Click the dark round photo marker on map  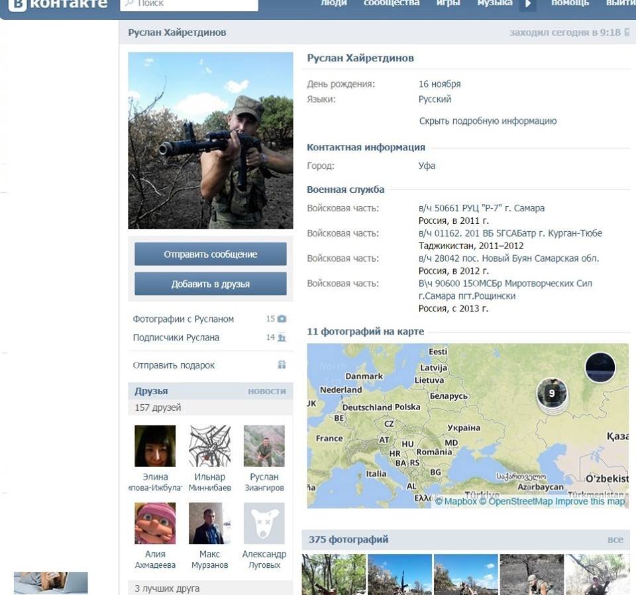tap(600, 368)
